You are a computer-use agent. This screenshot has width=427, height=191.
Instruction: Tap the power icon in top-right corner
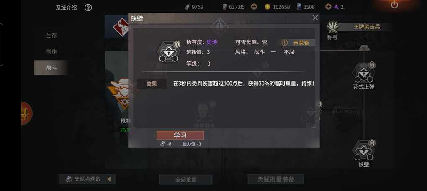pyautogui.click(x=394, y=4)
